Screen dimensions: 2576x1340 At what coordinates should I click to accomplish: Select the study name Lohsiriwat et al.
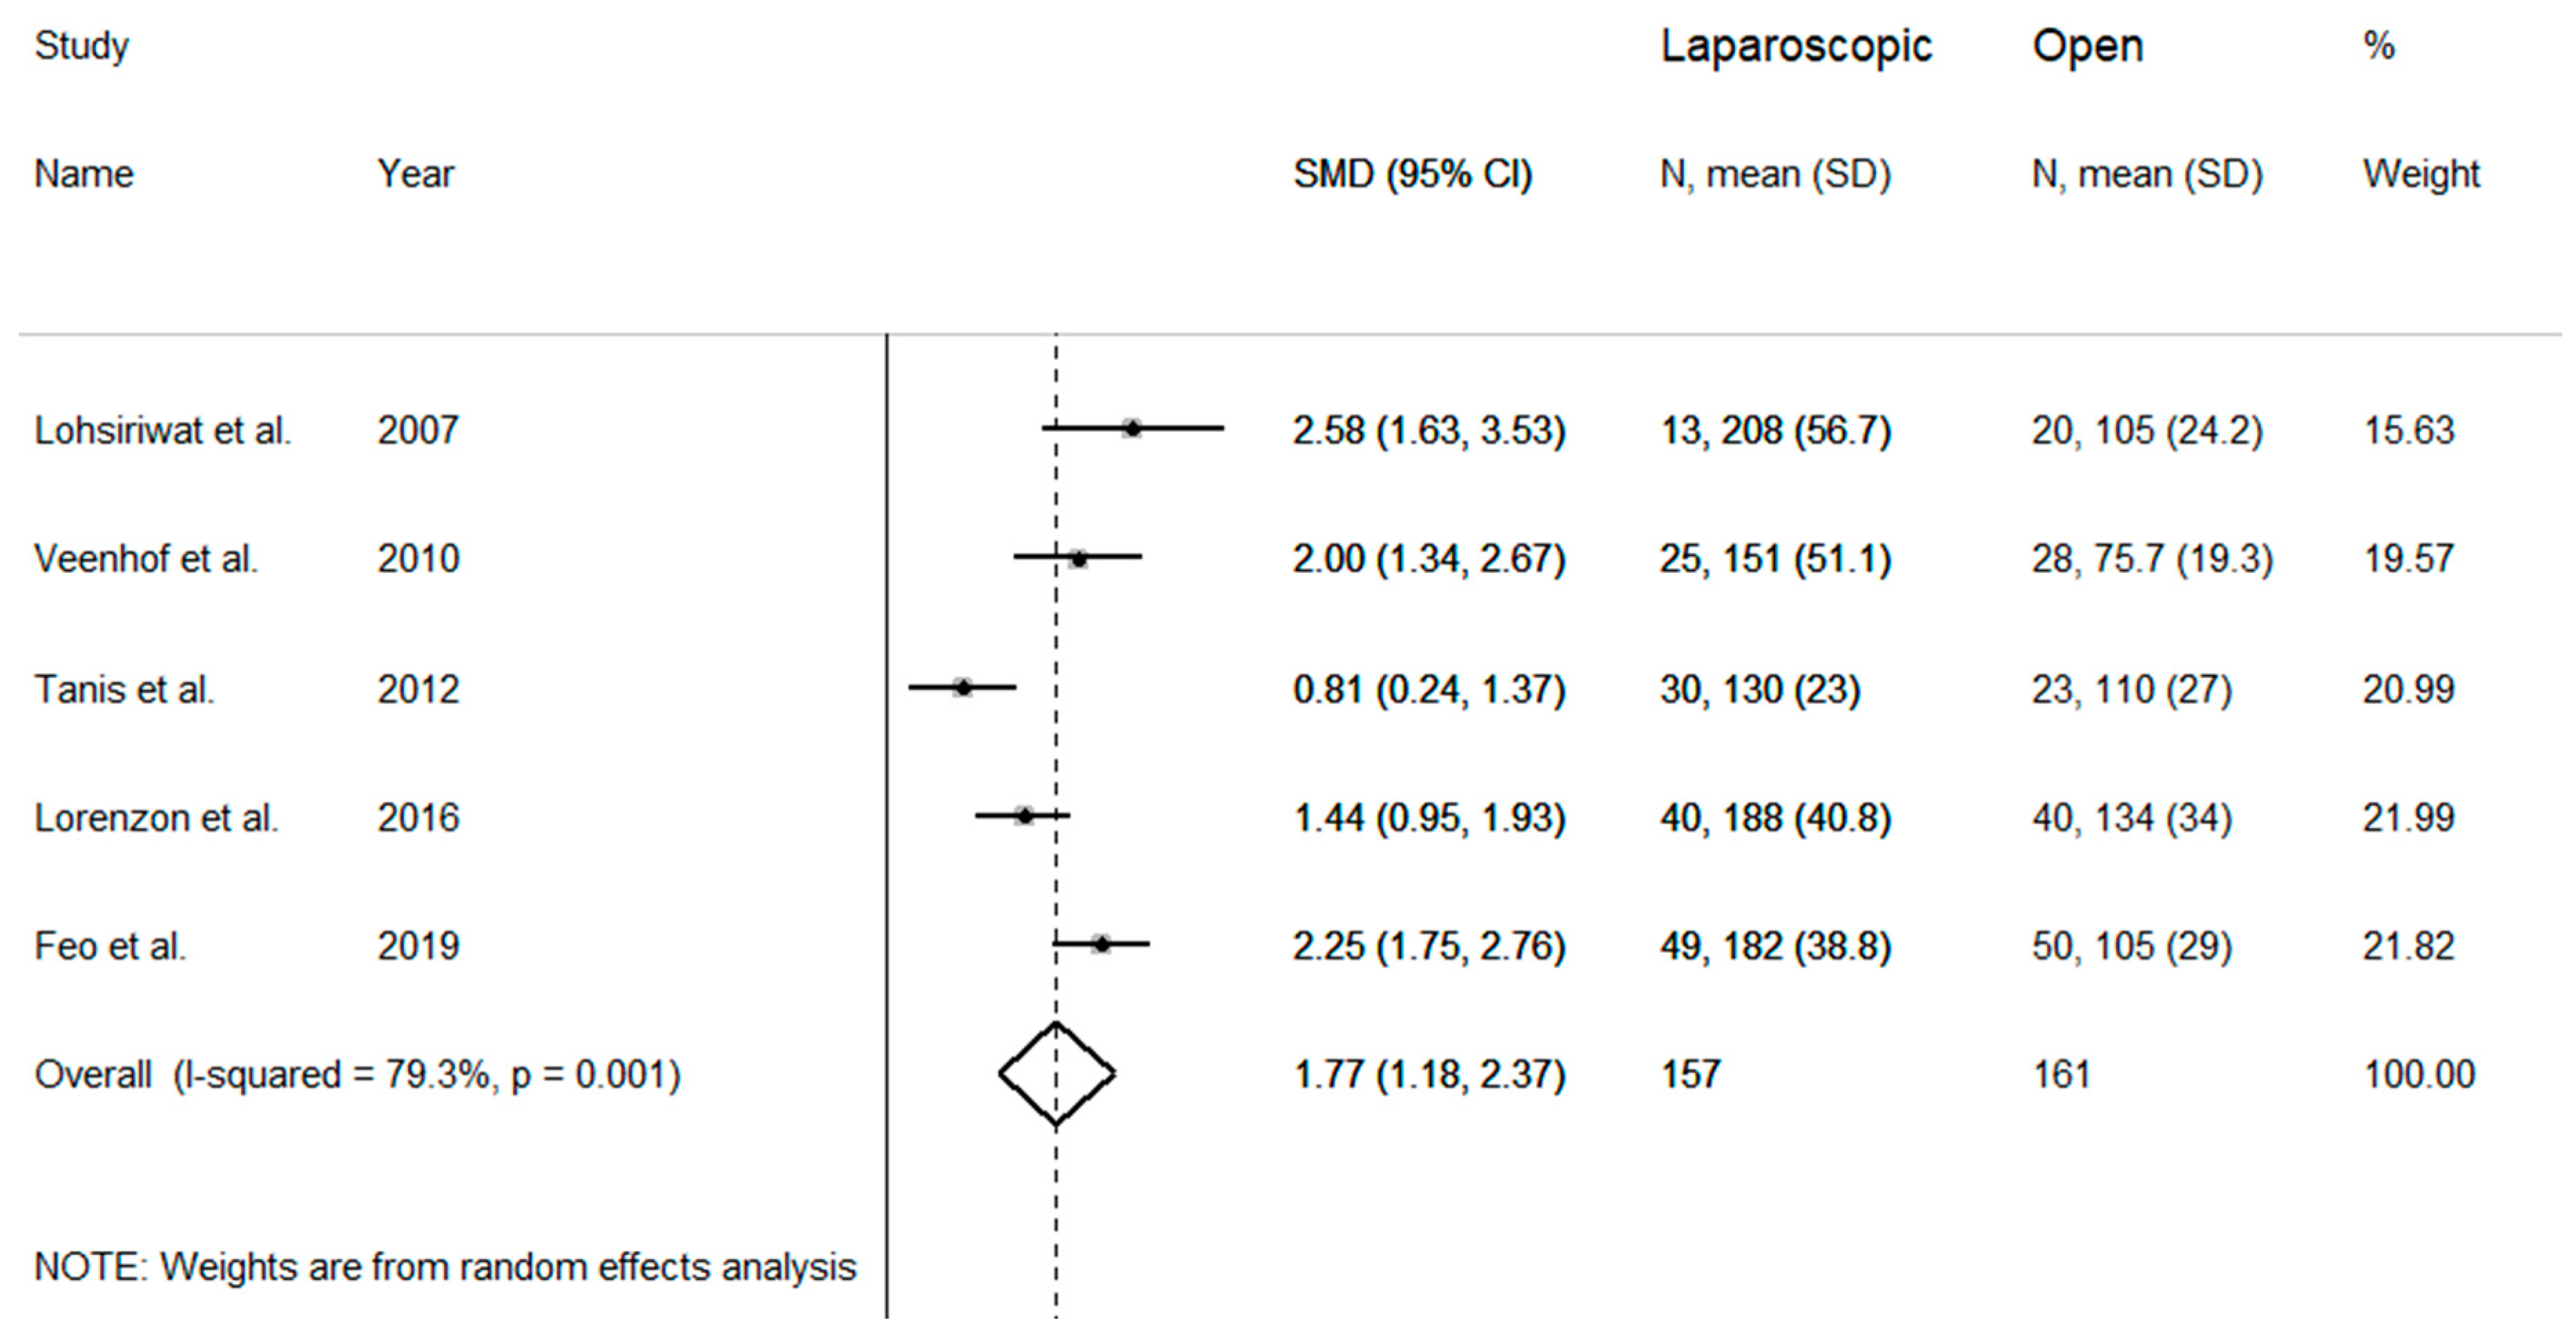tap(163, 431)
